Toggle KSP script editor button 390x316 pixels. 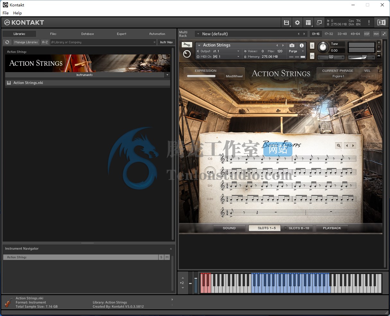367,34
